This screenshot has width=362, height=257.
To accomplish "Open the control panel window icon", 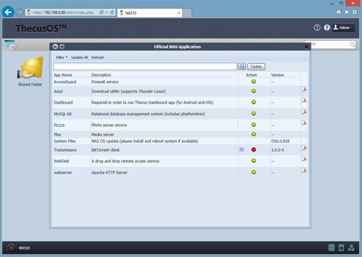I will (10, 44).
